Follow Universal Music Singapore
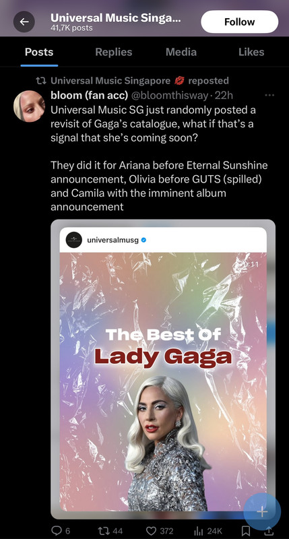 [240, 22]
